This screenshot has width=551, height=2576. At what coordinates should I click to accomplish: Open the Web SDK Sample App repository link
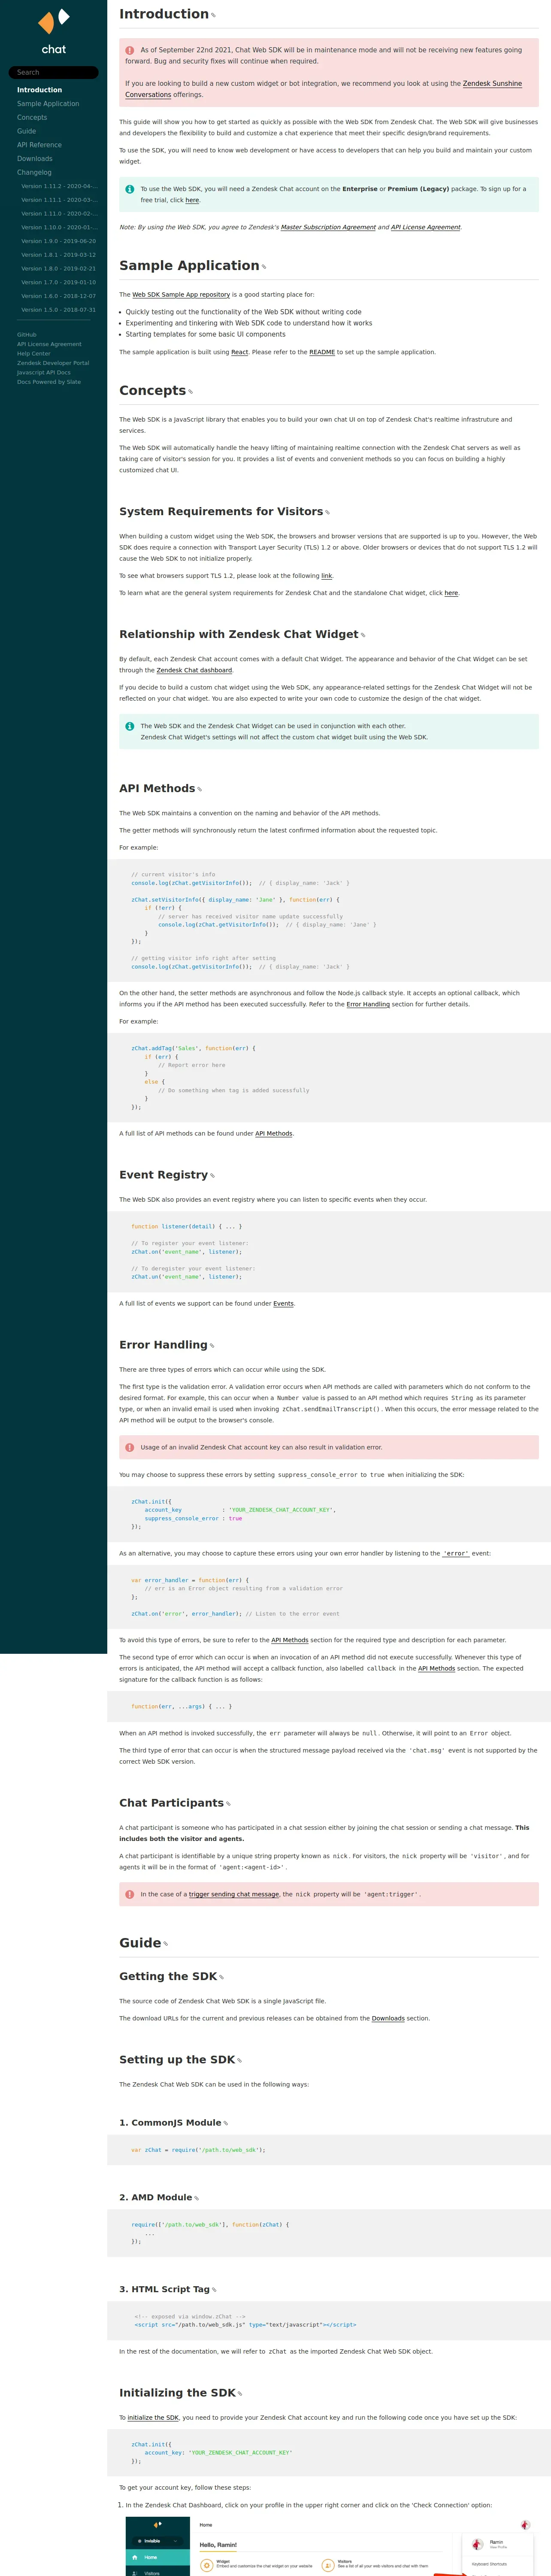point(181,295)
